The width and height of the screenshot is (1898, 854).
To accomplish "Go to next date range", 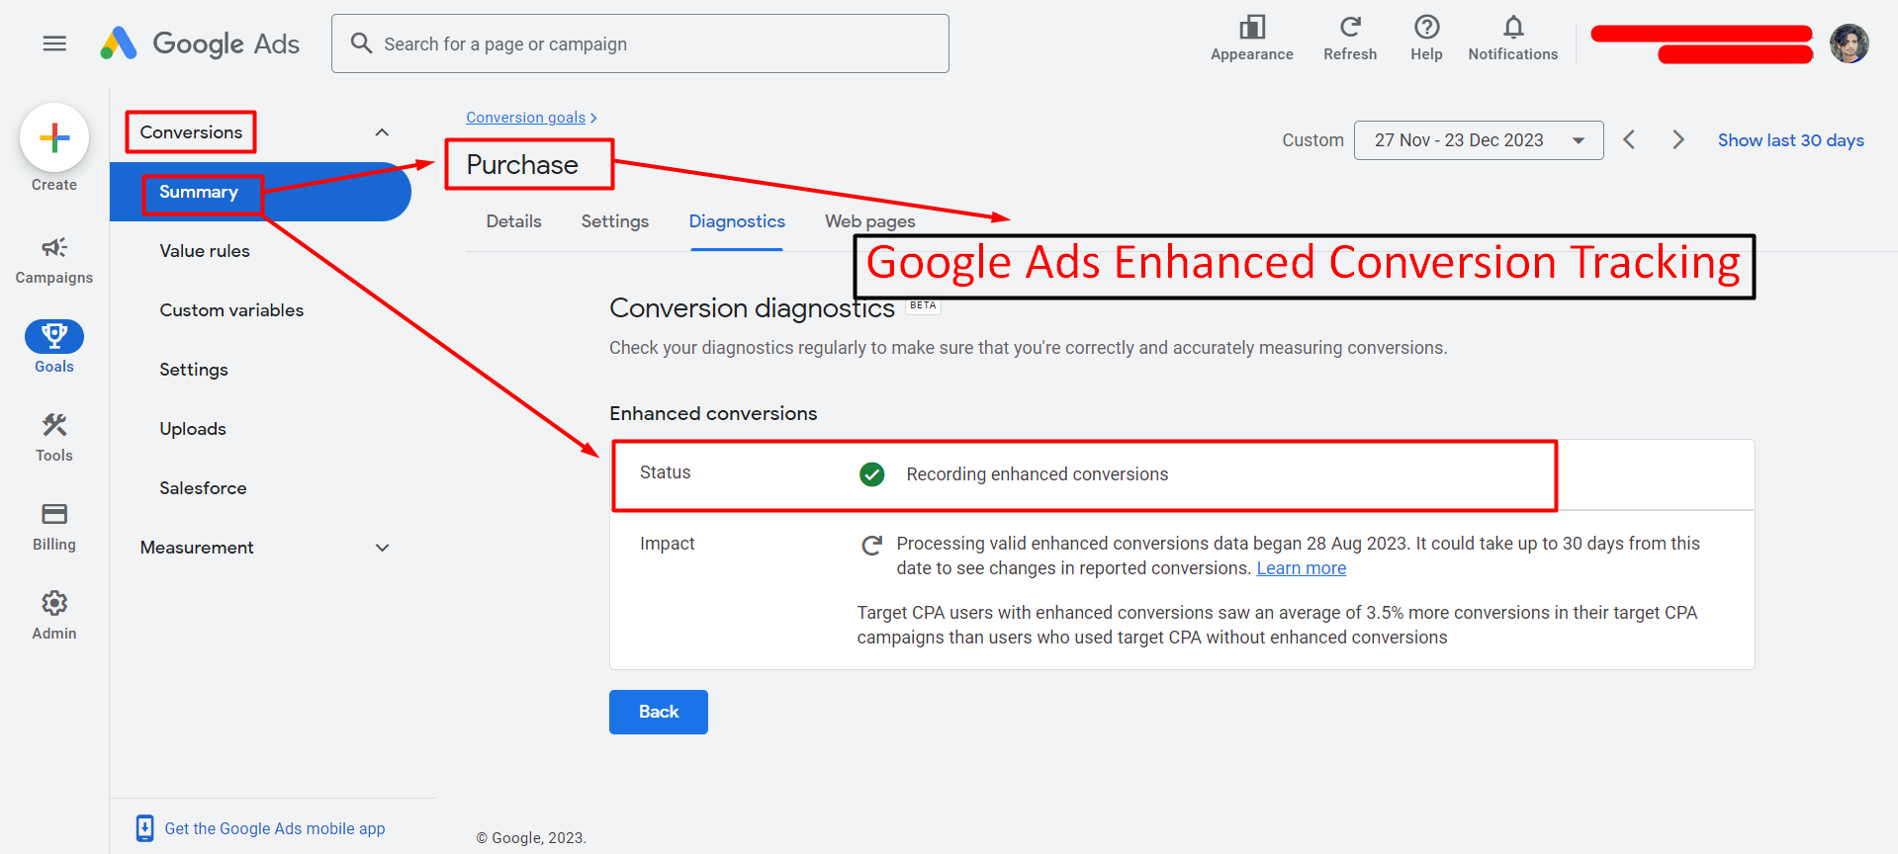I will pyautogui.click(x=1677, y=139).
